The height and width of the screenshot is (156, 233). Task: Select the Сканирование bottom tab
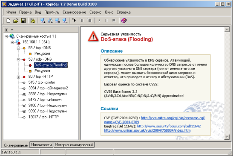pyautogui.click(x=16, y=145)
